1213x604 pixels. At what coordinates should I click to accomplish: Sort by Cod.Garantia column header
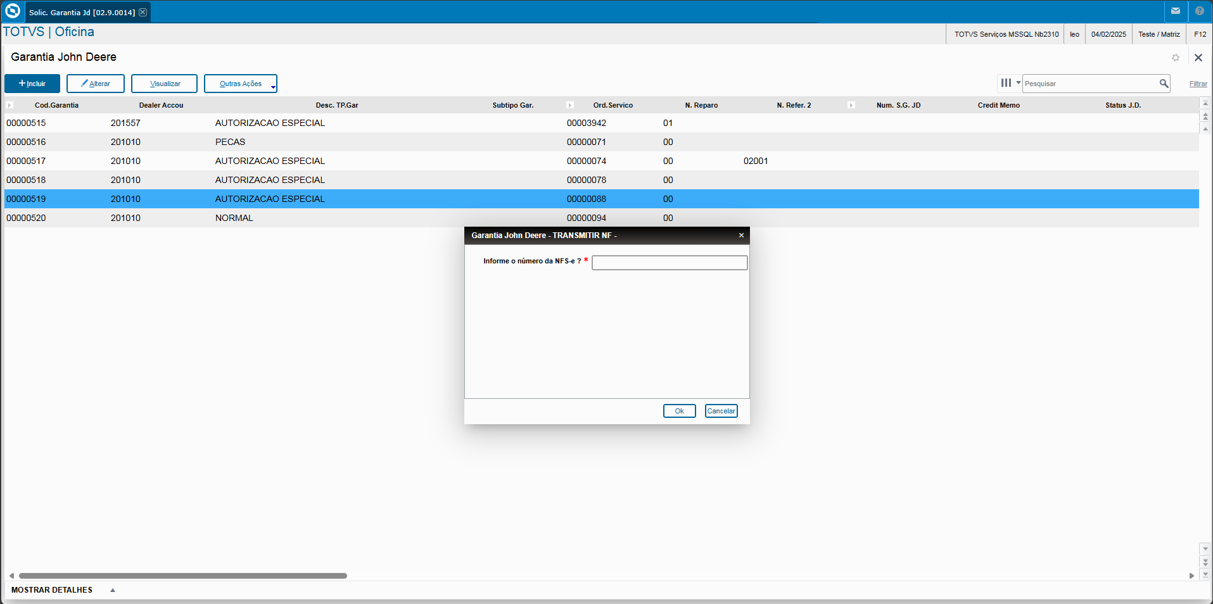[x=56, y=105]
